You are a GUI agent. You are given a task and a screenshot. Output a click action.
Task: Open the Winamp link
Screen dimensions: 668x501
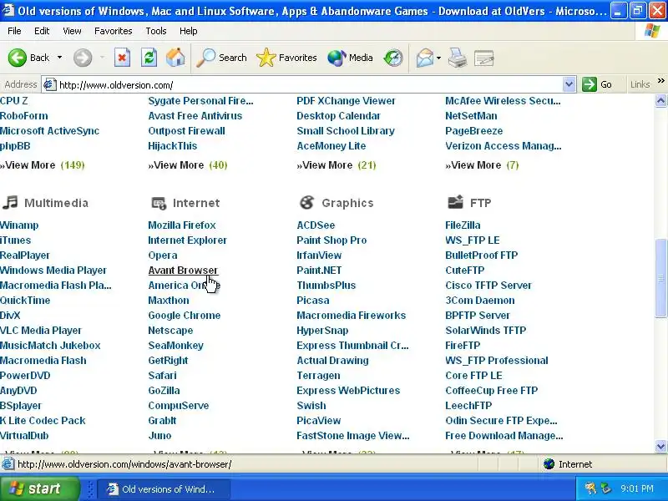[19, 225]
